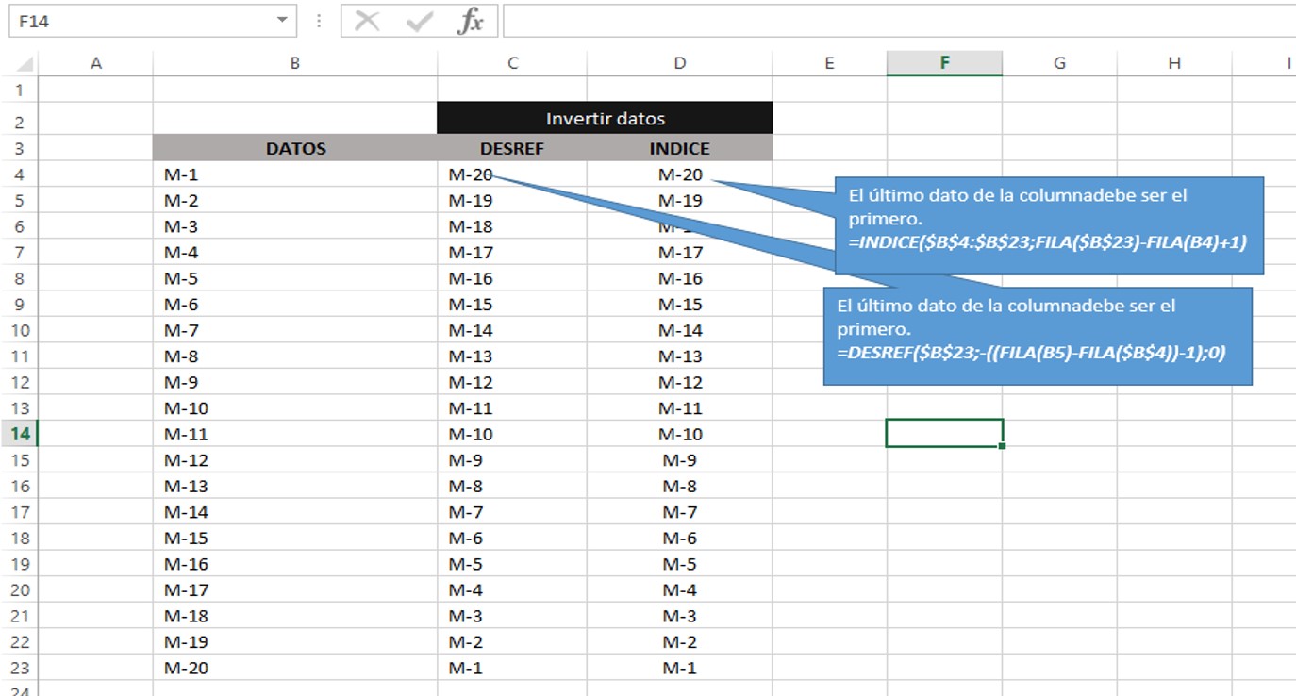Click cell B23 containing M-20
The height and width of the screenshot is (696, 1296).
[295, 668]
